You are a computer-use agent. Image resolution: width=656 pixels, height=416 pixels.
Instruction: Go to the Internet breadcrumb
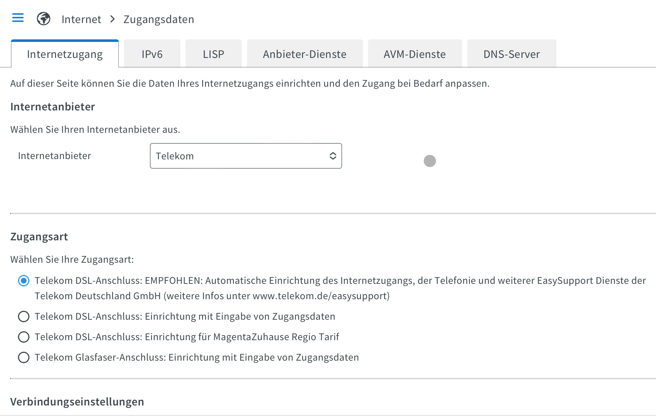coord(81,19)
